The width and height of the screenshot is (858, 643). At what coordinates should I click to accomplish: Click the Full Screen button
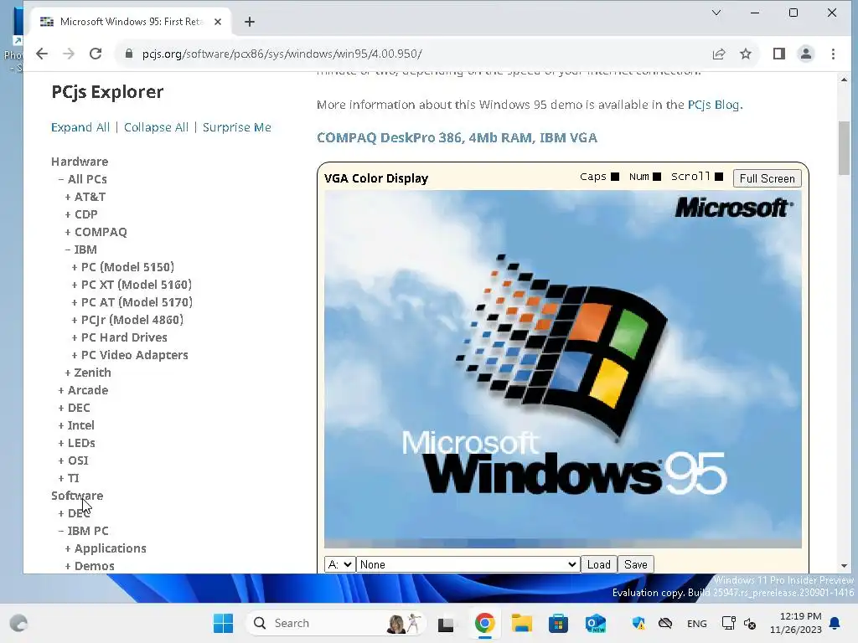(x=768, y=178)
